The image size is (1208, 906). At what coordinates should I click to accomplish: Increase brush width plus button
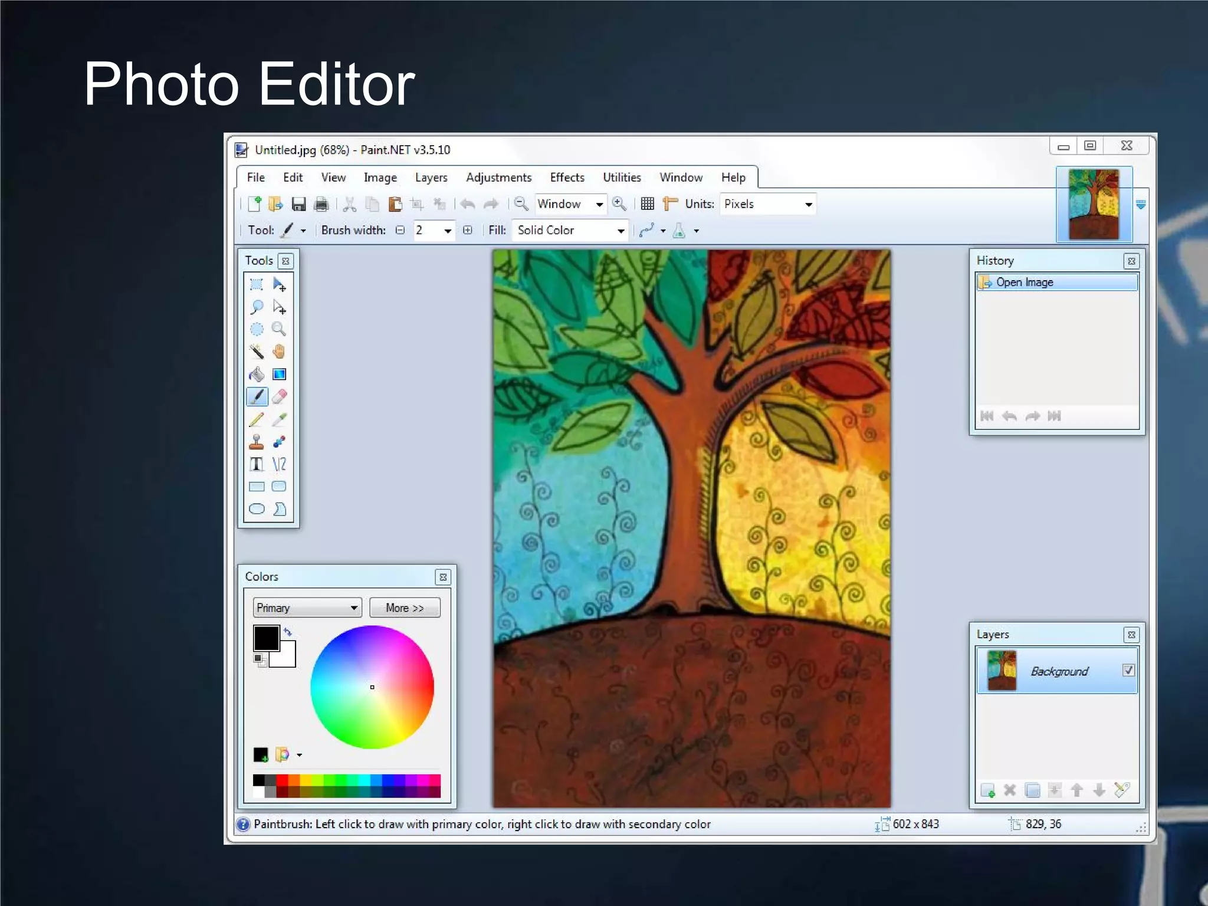(468, 231)
